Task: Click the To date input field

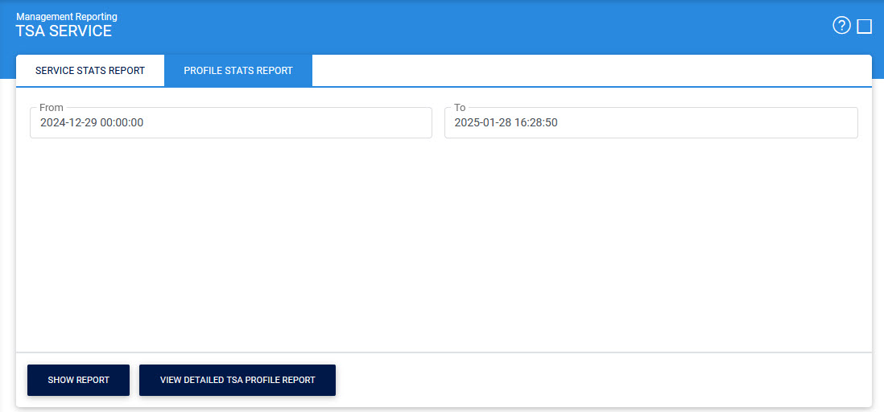Action: (x=651, y=123)
